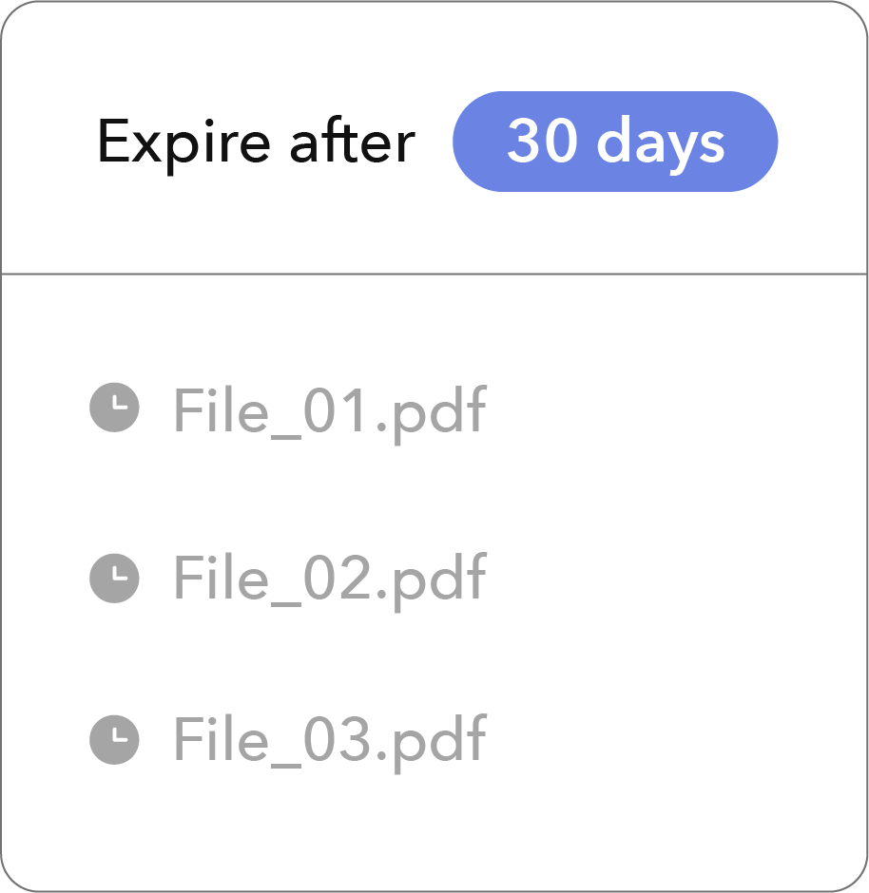
Task: Open the 30 days expiration pill
Action: 615,142
